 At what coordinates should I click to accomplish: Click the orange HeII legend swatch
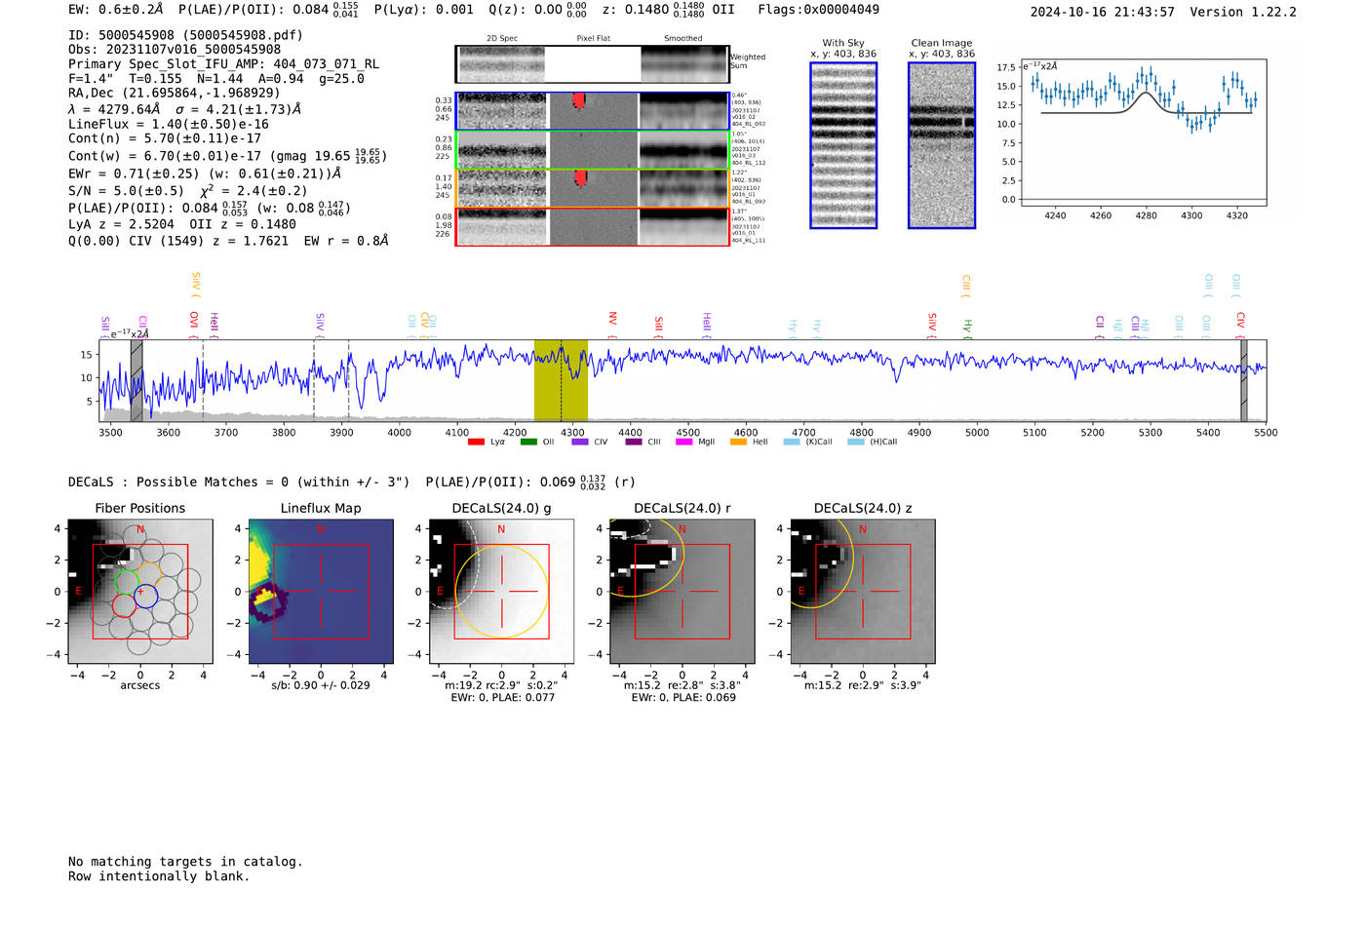[x=738, y=443]
